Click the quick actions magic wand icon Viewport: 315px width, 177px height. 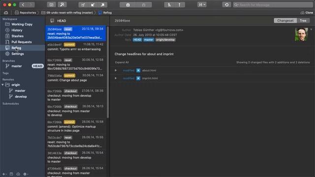point(63,5)
